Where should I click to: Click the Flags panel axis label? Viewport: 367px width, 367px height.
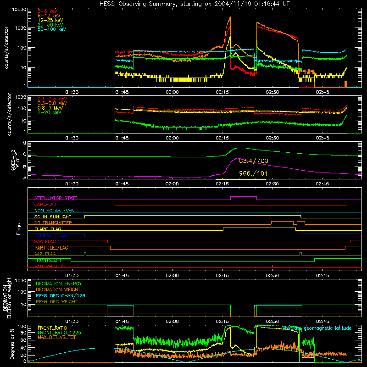coord(18,229)
